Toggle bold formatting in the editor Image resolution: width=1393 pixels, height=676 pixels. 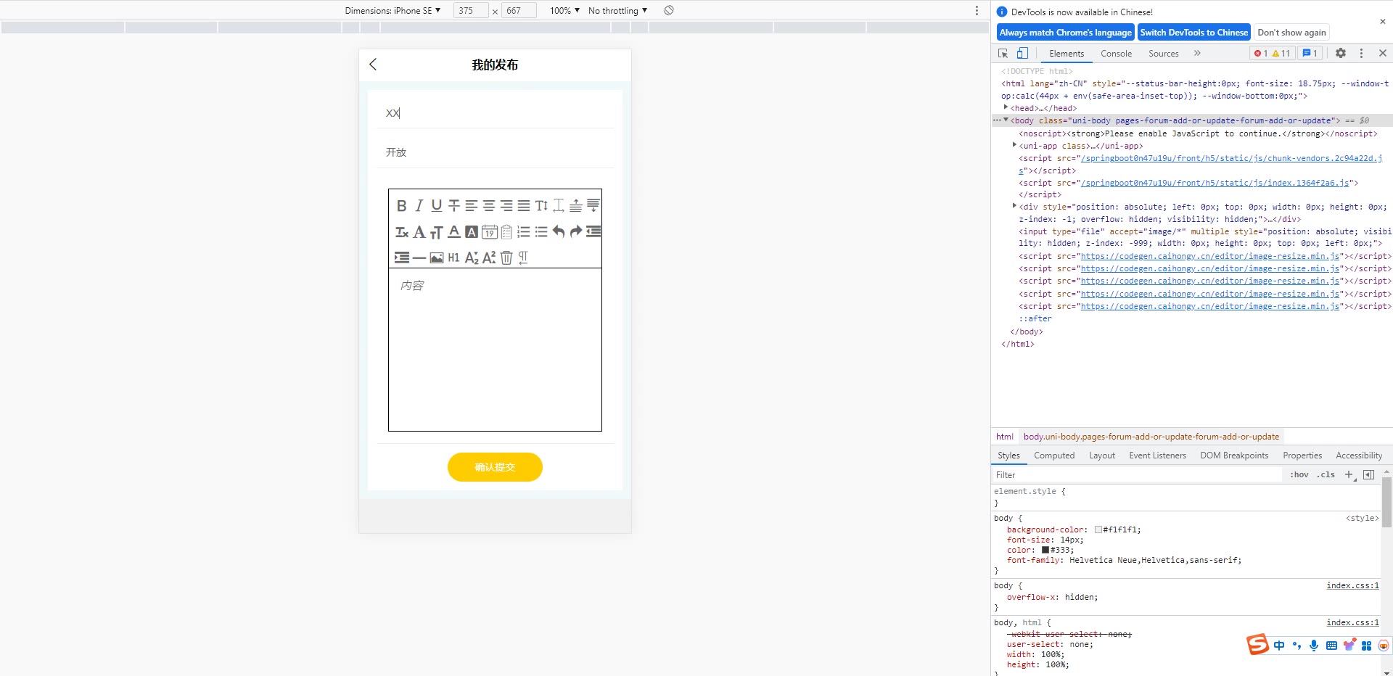(x=401, y=206)
